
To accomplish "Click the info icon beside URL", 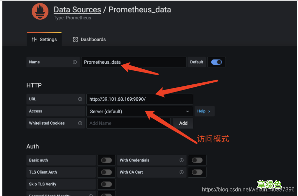I will point(80,99).
